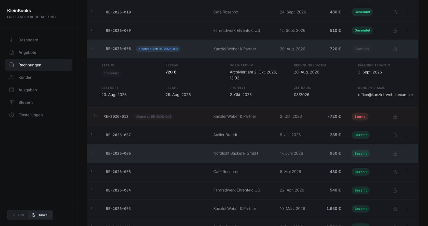The height and width of the screenshot is (226, 428).
Task: Click the Dashboard bar chart icon in sidebar
Action: pyautogui.click(x=12, y=40)
